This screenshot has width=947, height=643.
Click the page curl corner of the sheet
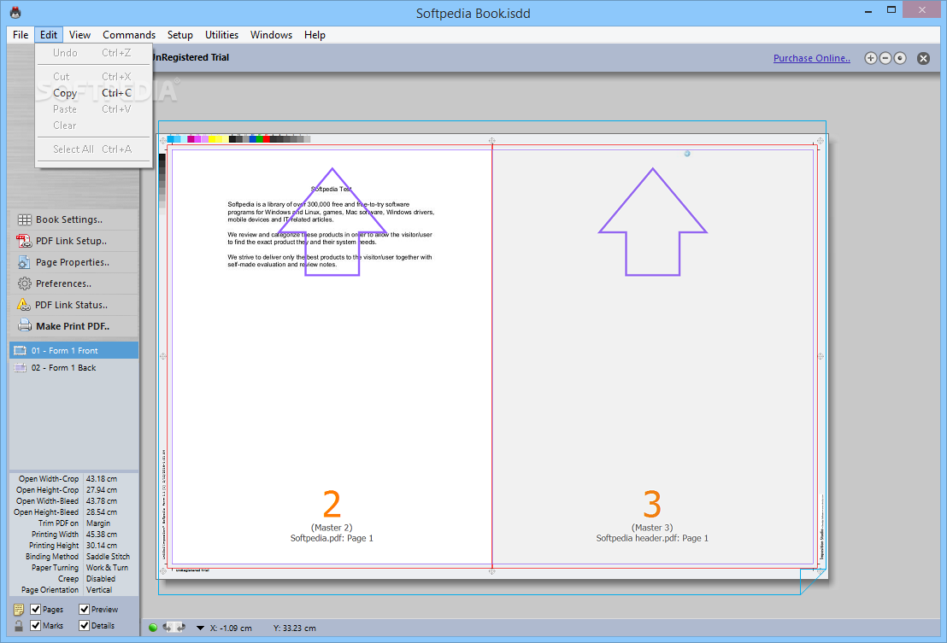click(813, 581)
